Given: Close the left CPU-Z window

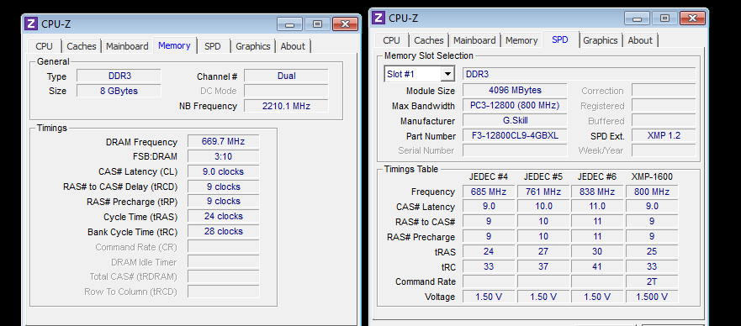Looking at the screenshot, I should pos(345,24).
